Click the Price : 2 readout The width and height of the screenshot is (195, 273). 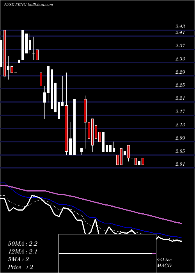(21, 267)
